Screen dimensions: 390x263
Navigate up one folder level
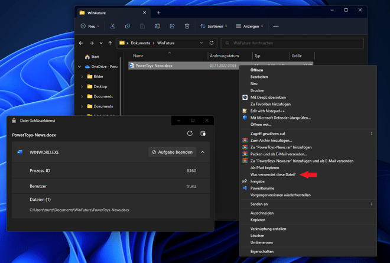point(110,43)
